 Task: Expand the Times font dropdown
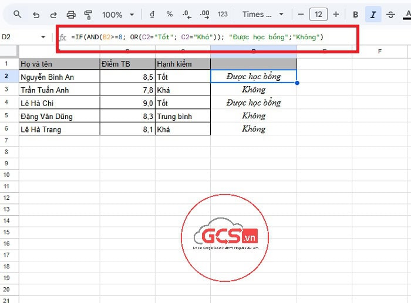coord(263,14)
